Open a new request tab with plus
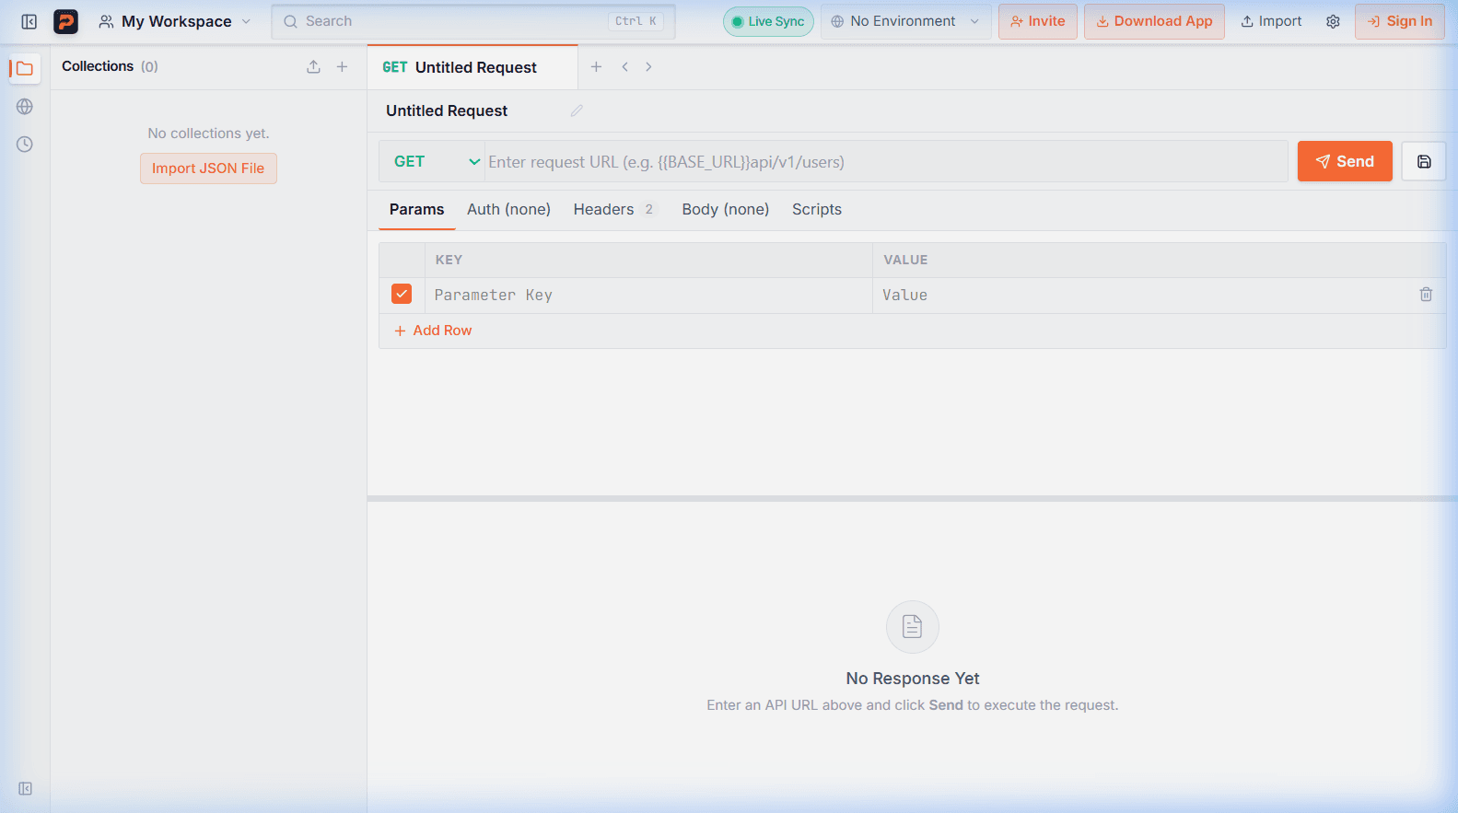 pos(596,66)
